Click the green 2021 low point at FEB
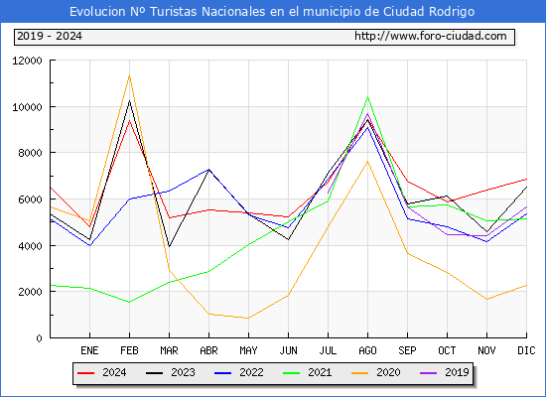The height and width of the screenshot is (397, 546). point(129,302)
